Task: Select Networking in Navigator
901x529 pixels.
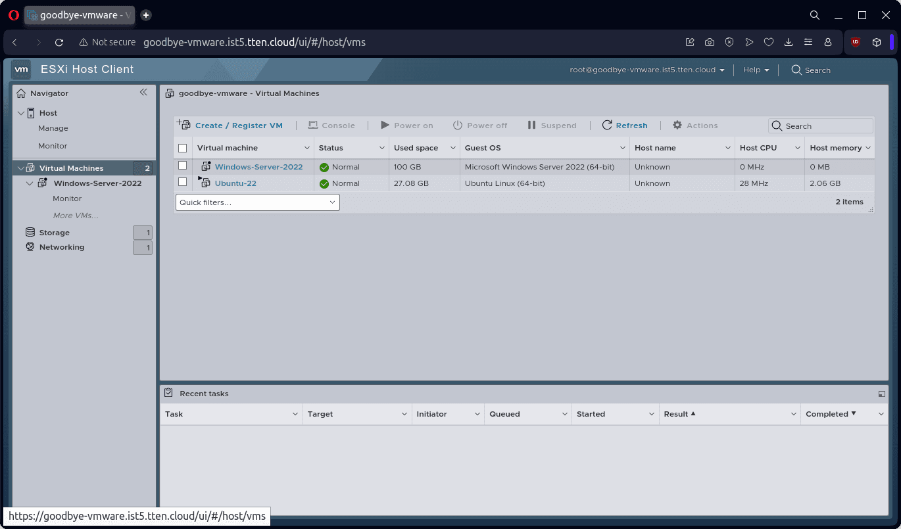Action: coord(62,247)
